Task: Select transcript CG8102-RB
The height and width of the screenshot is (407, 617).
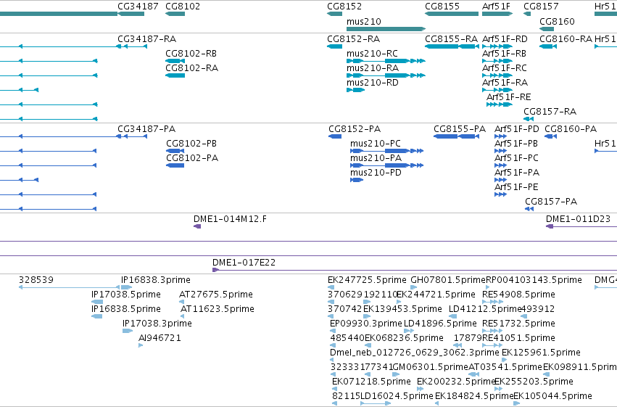Action: (x=191, y=54)
